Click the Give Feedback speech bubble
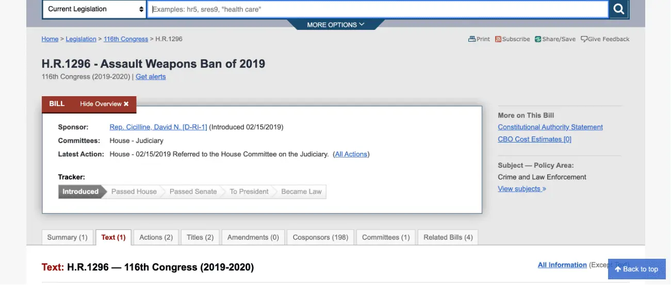Viewport: 671px width, 285px height. (x=605, y=39)
